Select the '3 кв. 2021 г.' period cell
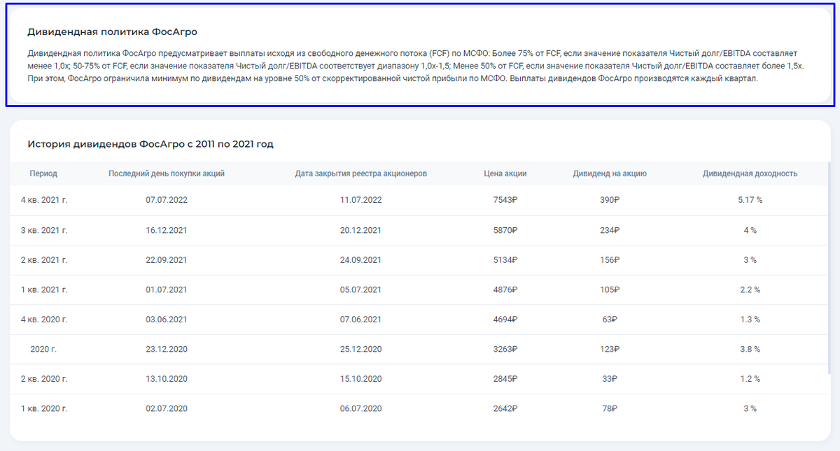Screen dimensions: 840x451 [x=44, y=230]
